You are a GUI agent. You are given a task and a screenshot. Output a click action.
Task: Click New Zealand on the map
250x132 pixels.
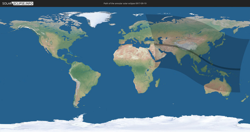pos(245,98)
